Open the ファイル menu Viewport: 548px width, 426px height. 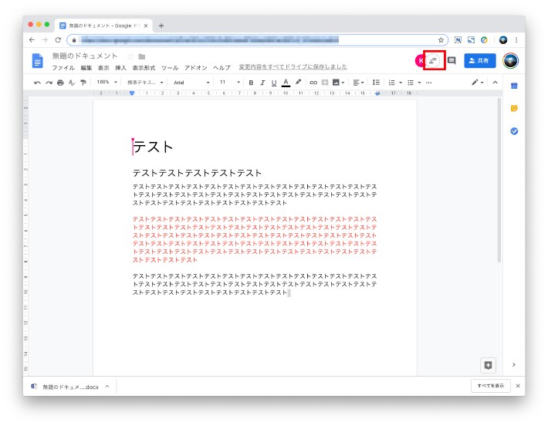click(63, 68)
